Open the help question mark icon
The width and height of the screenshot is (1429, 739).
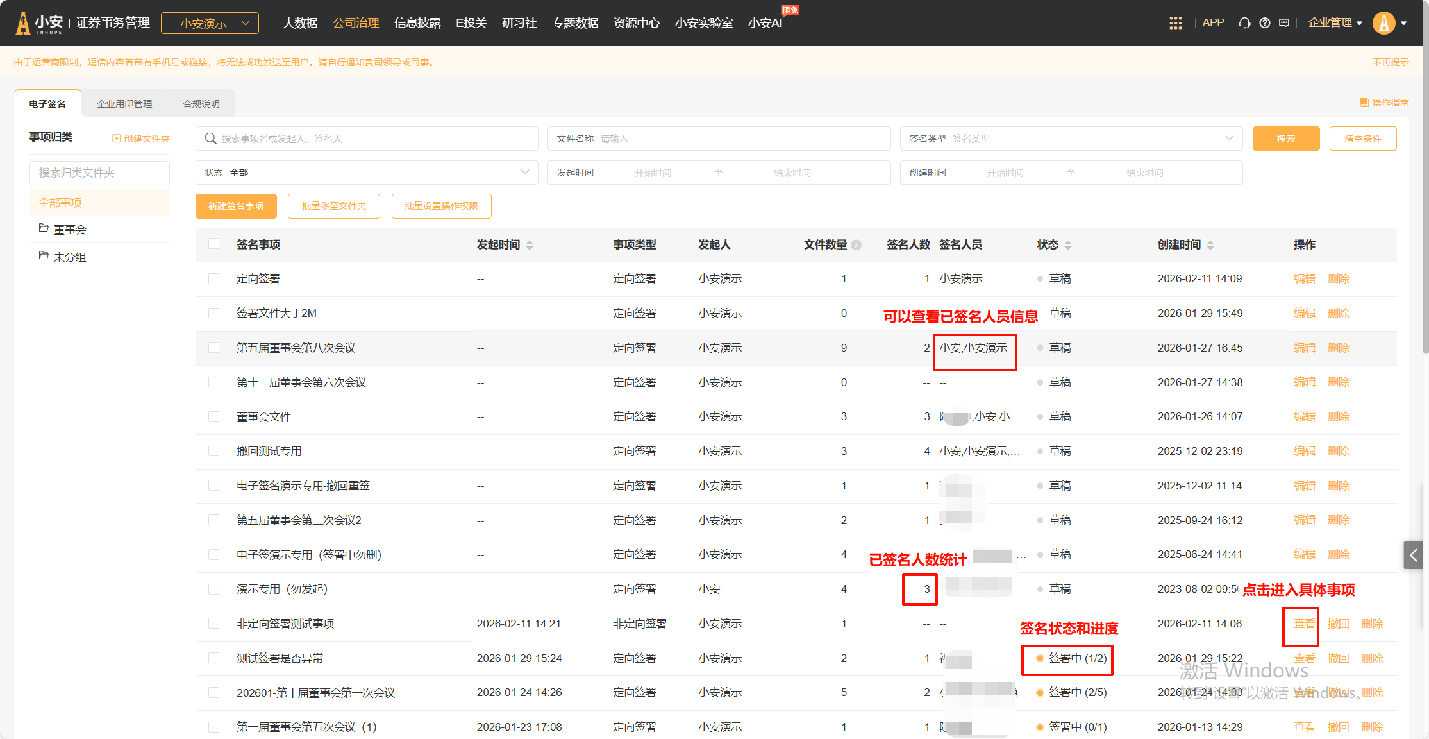click(x=1264, y=23)
